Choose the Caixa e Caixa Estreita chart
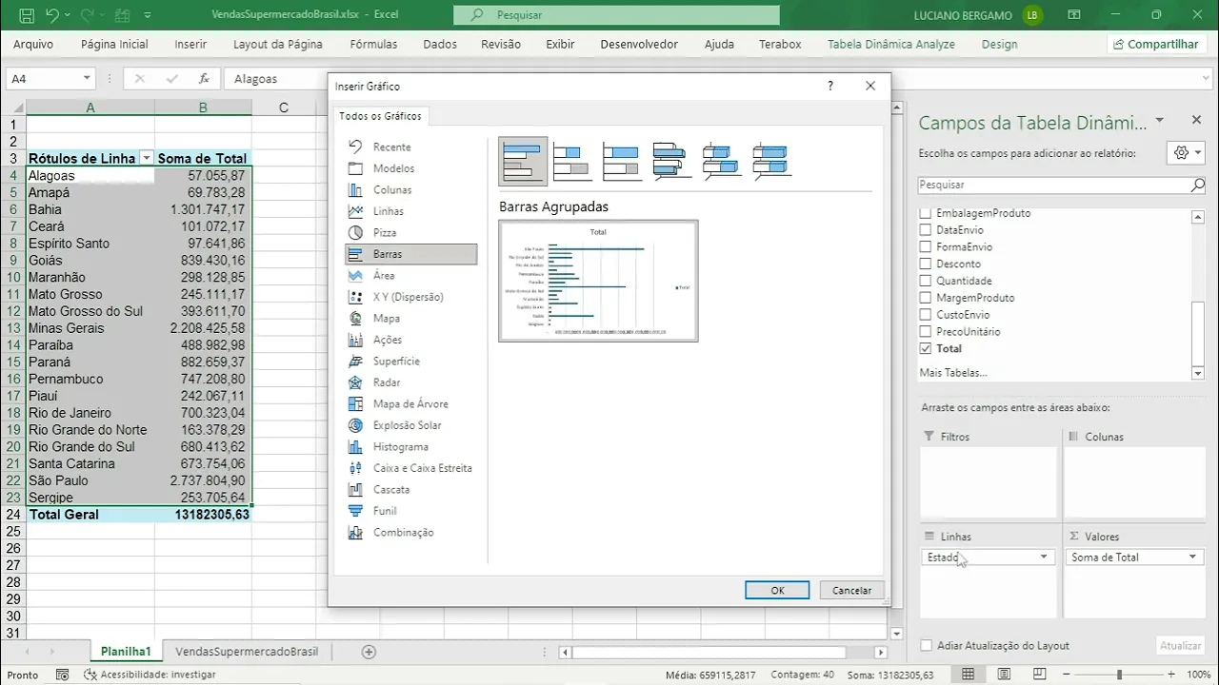Screen dimensions: 1219x685 click(x=410, y=468)
